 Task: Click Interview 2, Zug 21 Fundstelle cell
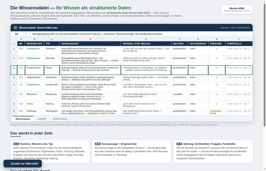point(239,97)
